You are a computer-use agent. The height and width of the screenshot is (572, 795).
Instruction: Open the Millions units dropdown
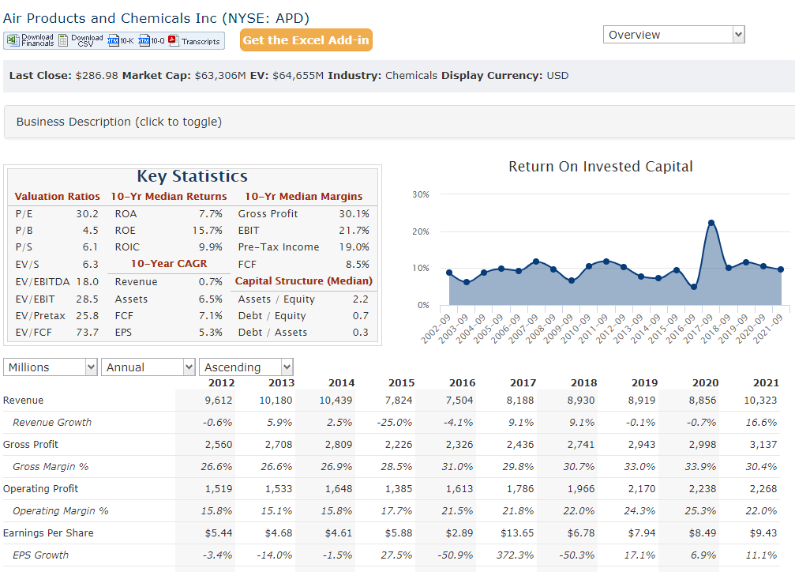[51, 367]
